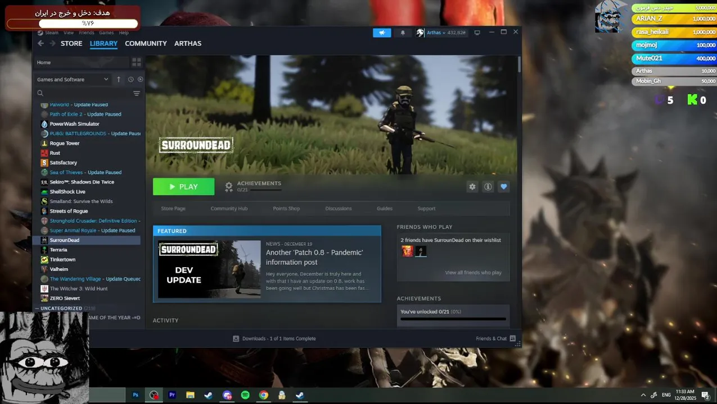717x404 pixels.
Task: Open the Windows notification center icon
Action: [705, 395]
